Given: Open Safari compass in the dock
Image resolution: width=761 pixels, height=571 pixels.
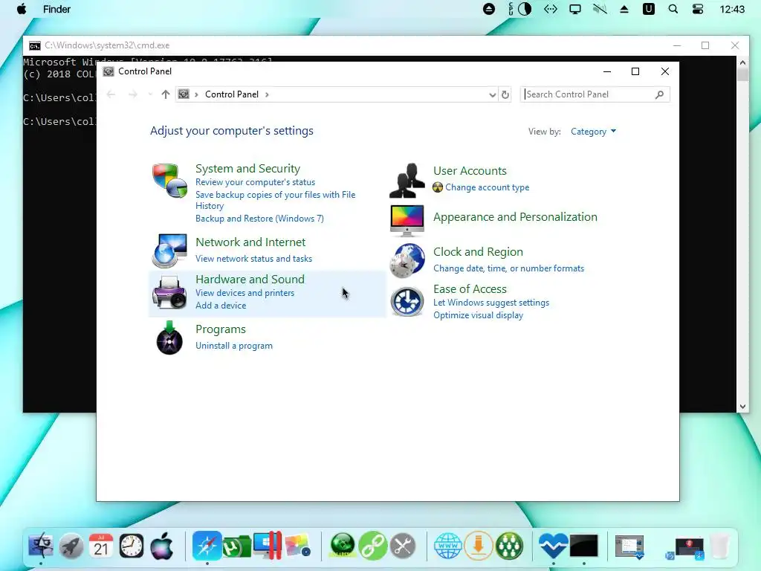Looking at the screenshot, I should coord(207,546).
